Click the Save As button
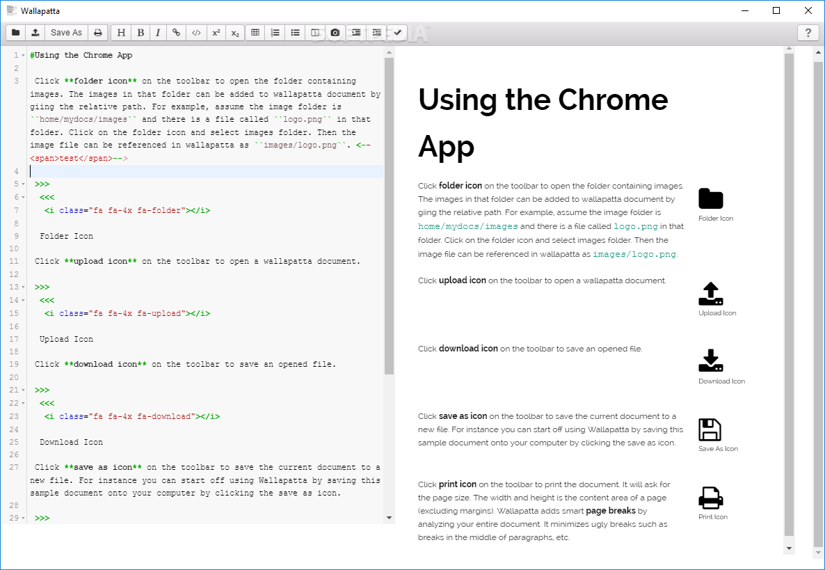The height and width of the screenshot is (570, 825). pyautogui.click(x=66, y=33)
